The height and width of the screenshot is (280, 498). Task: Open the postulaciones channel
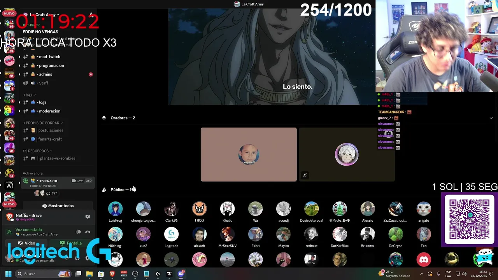tap(57, 130)
